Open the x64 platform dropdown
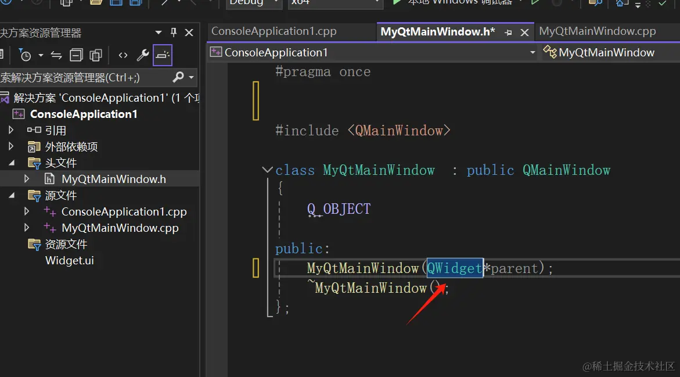Screen dimensions: 680x377 pos(336,2)
